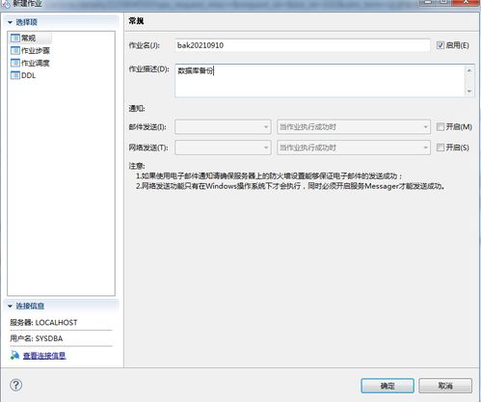Click the 作业调度 page icon
The height and width of the screenshot is (402, 481).
point(15,63)
